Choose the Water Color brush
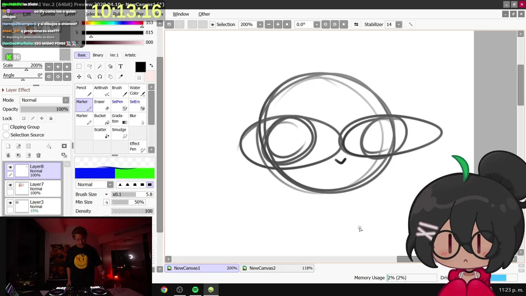The image size is (526, 296). coord(137,91)
